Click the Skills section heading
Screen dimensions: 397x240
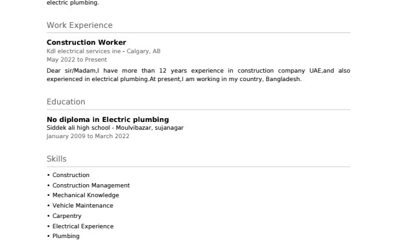coord(56,159)
